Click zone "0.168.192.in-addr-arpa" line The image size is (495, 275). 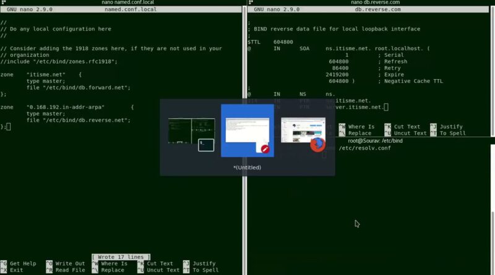point(67,108)
